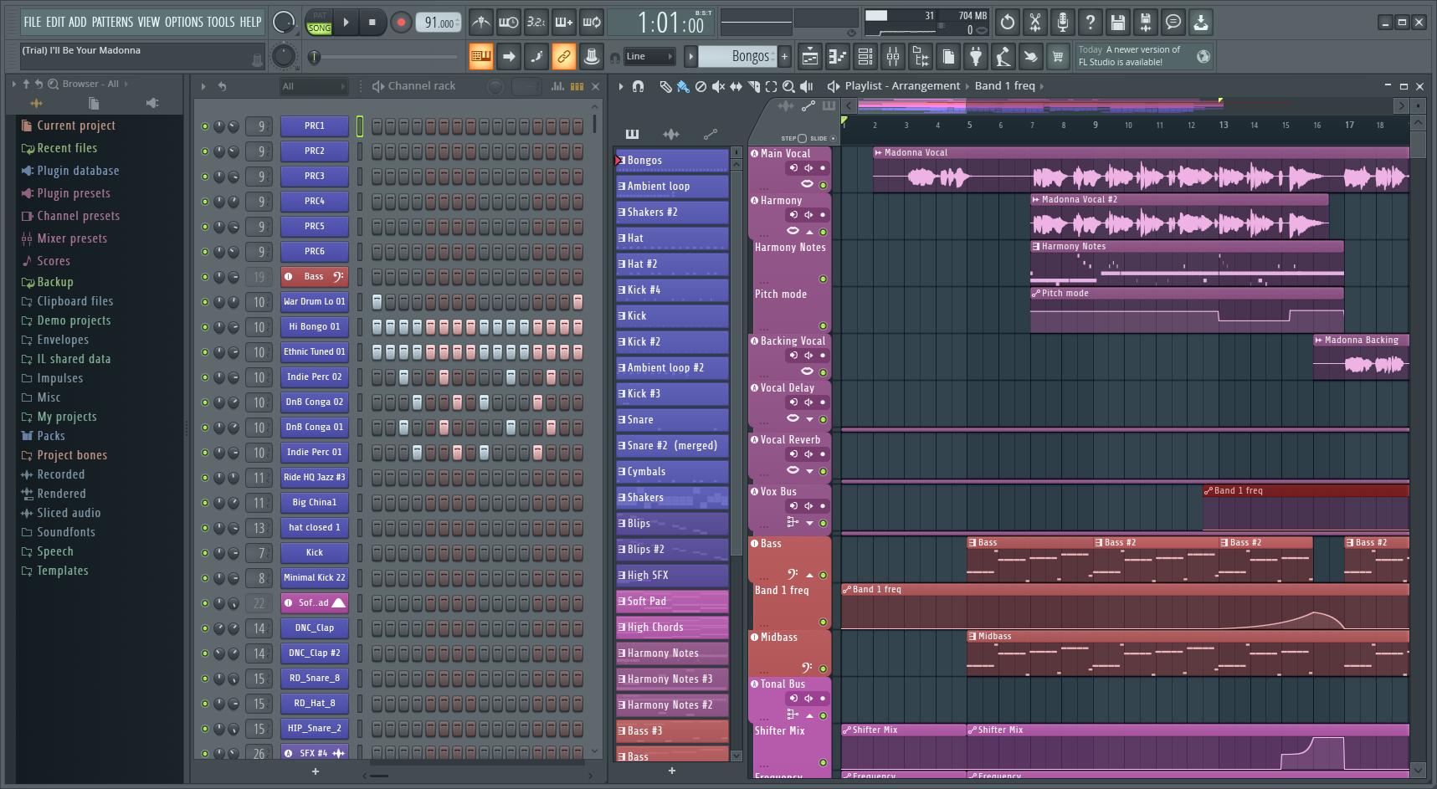Open the PATTERNS menu
This screenshot has height=789, width=1437.
112,22
